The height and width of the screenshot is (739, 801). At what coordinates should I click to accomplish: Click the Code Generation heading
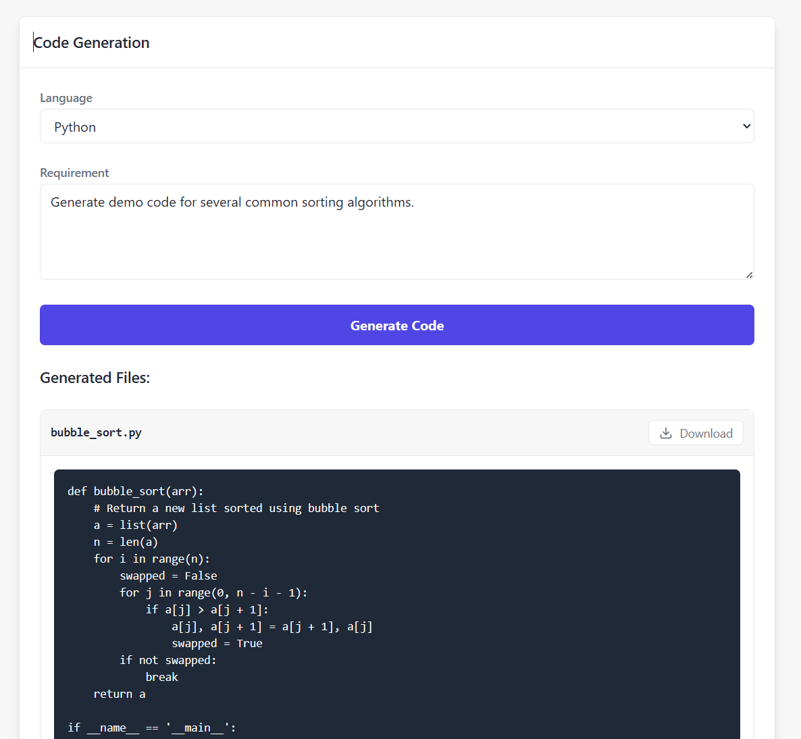pyautogui.click(x=92, y=43)
